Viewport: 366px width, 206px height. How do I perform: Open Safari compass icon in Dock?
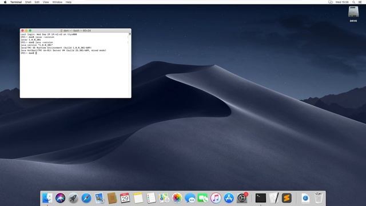click(86, 198)
